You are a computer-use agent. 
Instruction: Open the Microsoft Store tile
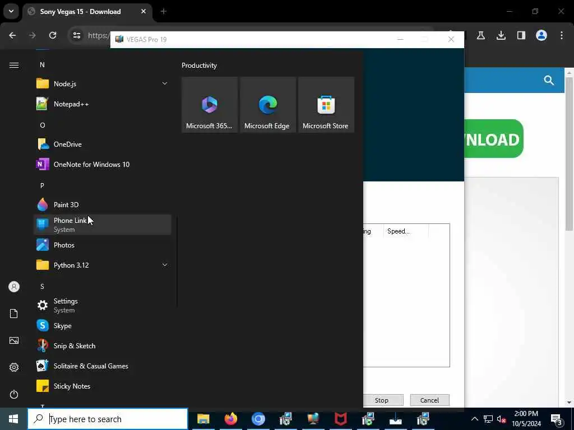coord(326,105)
